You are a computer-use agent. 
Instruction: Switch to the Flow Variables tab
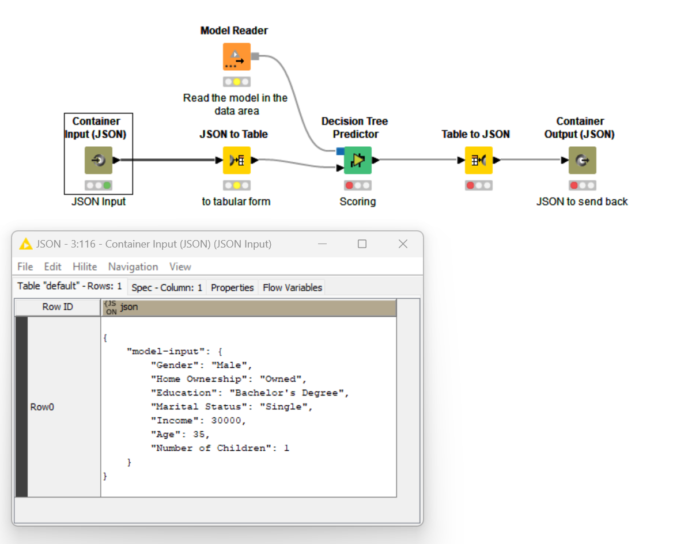pos(292,287)
